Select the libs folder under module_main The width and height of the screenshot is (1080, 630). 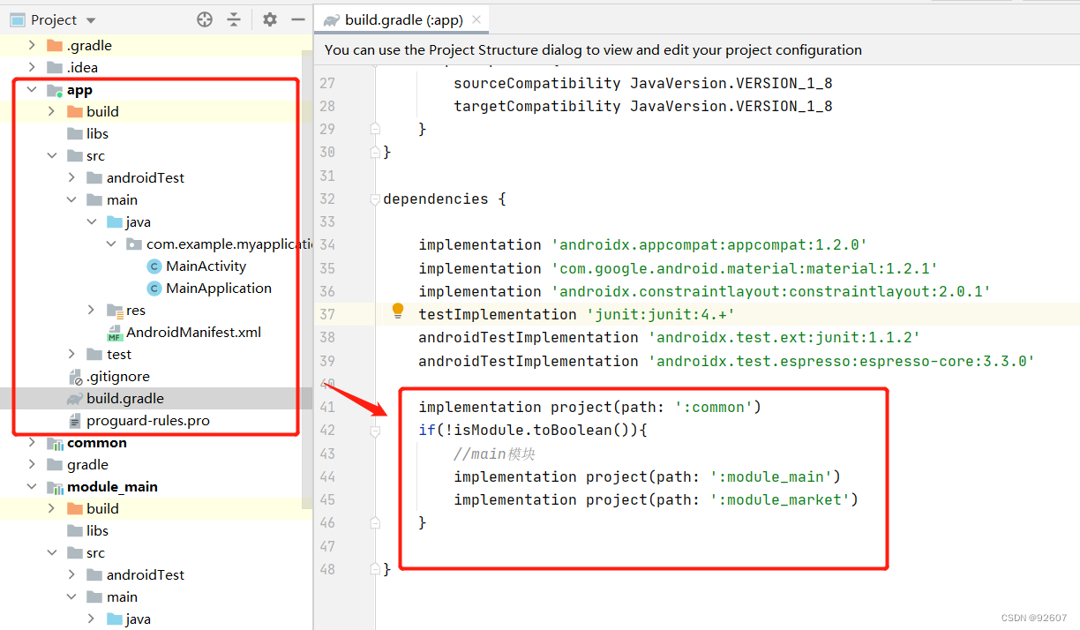[x=97, y=530]
